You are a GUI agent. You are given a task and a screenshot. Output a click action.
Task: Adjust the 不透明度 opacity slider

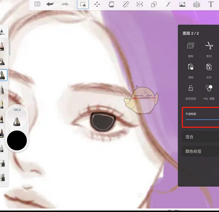point(202,119)
